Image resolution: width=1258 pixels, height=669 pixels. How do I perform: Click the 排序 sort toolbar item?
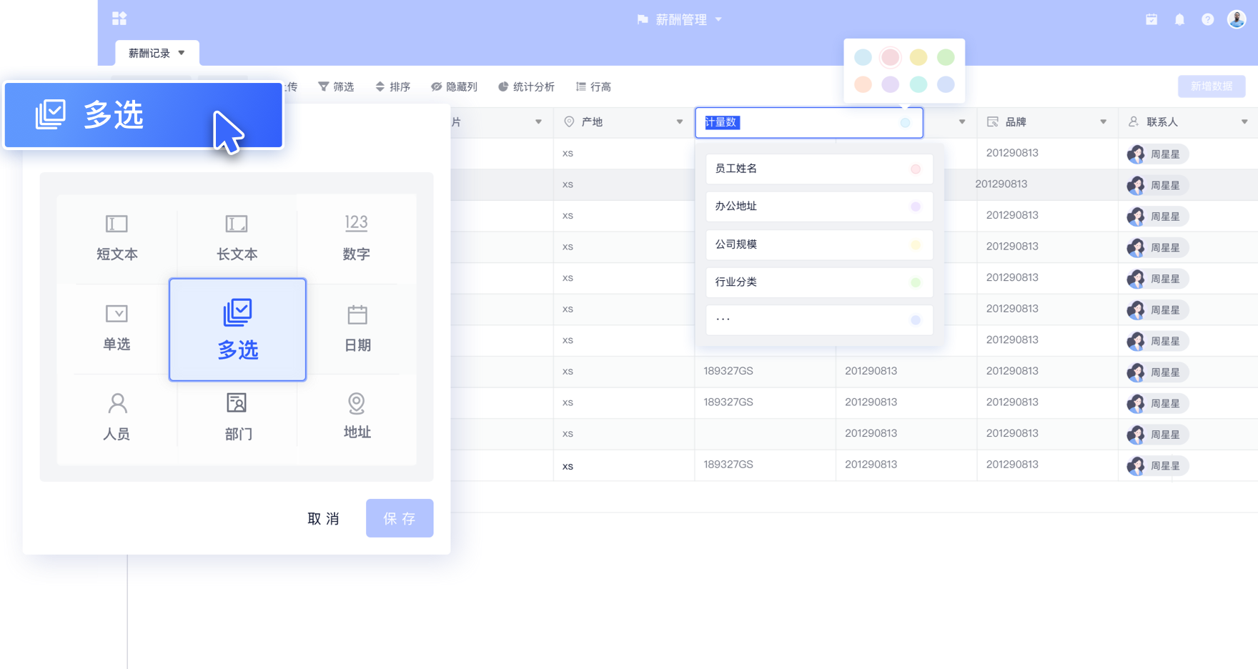(392, 86)
